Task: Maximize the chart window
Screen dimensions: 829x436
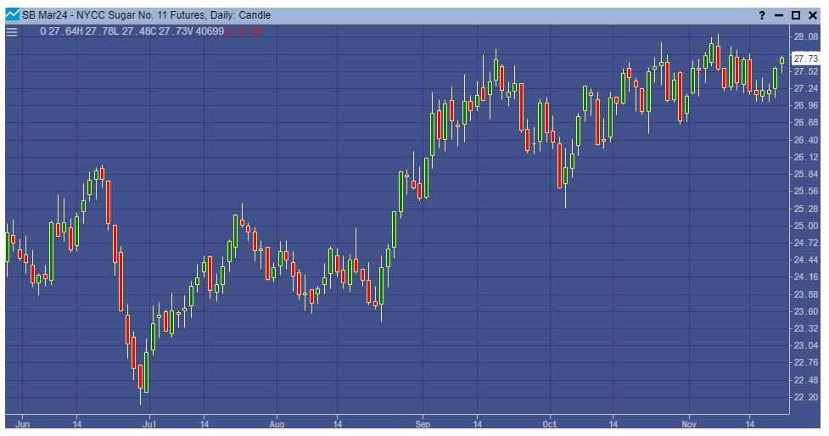Action: pyautogui.click(x=796, y=15)
